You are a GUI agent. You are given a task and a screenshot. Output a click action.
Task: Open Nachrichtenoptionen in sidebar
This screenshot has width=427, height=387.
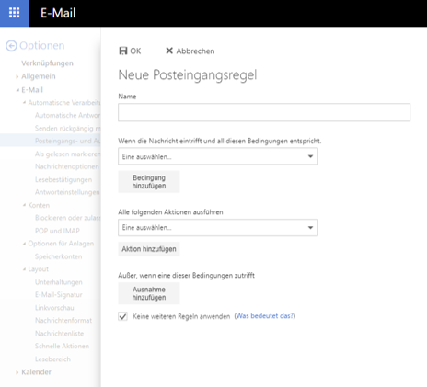tap(67, 166)
